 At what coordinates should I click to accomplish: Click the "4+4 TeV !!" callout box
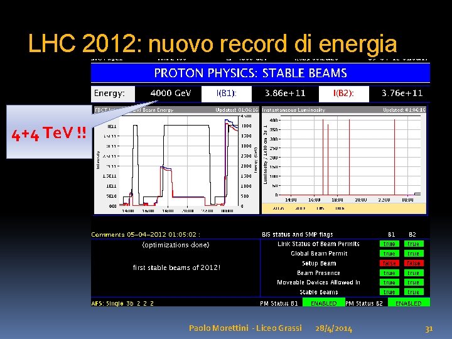(50, 132)
